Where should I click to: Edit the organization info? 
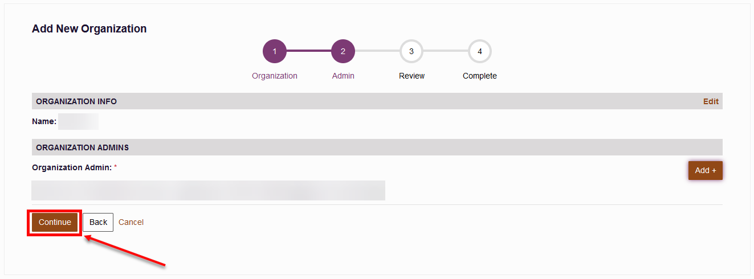point(711,101)
